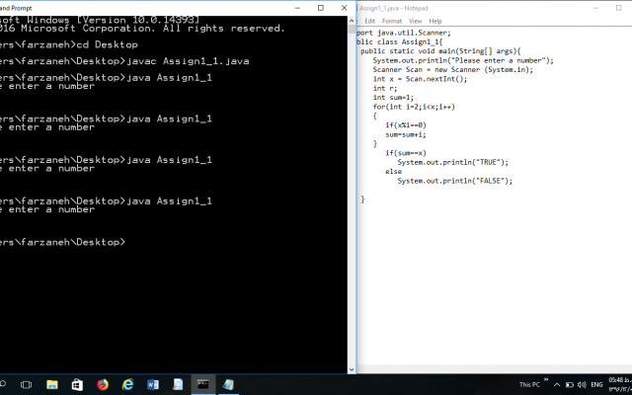
Task: Click the 'else' line in Notepad
Action: click(393, 172)
